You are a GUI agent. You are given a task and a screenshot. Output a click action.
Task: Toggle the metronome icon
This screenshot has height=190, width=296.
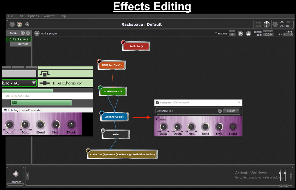tap(249, 33)
